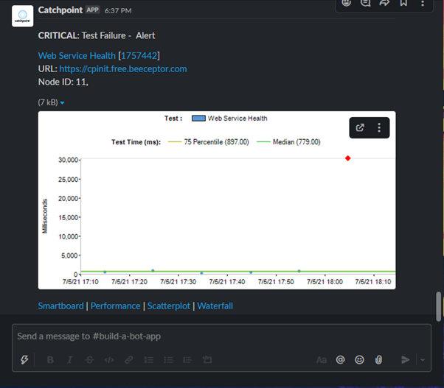Insert a code block
The width and height of the screenshot is (444, 388).
(207, 359)
